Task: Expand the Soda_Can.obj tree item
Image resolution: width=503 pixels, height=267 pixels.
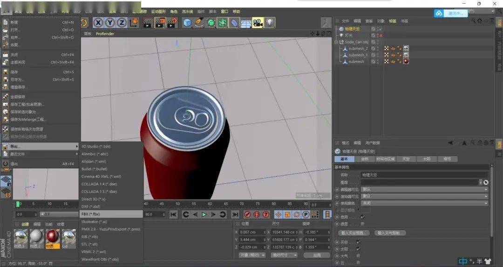Action: click(x=337, y=42)
